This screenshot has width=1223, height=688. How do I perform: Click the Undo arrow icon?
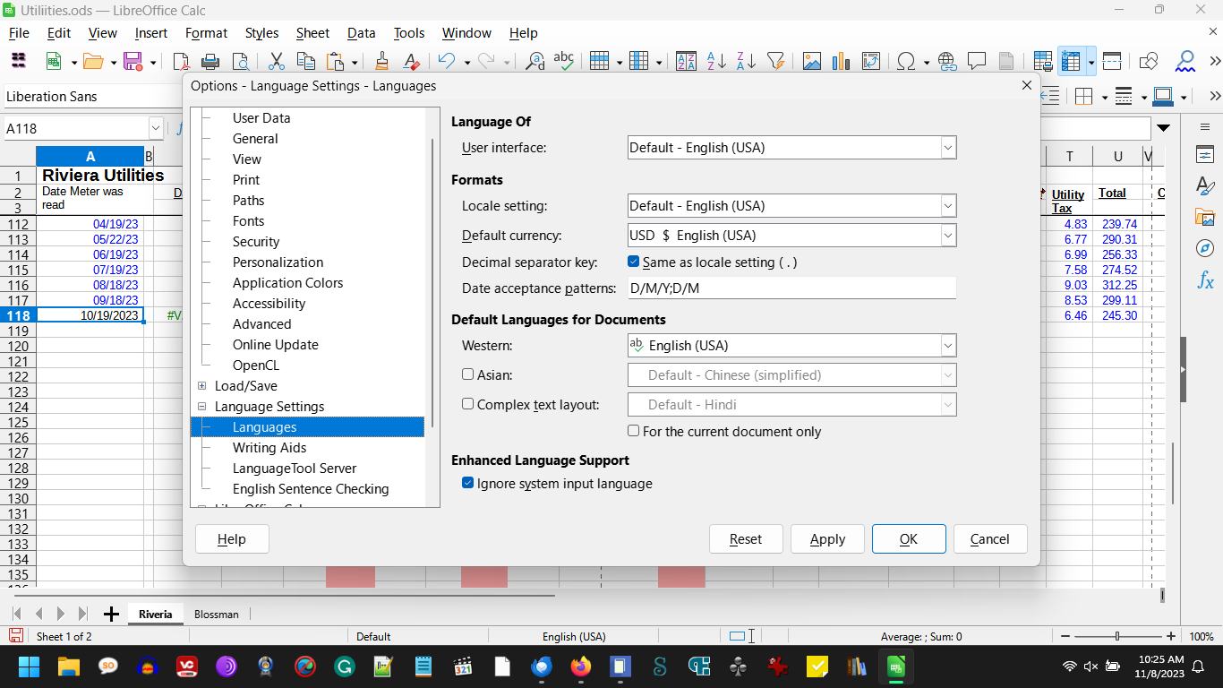(x=446, y=61)
